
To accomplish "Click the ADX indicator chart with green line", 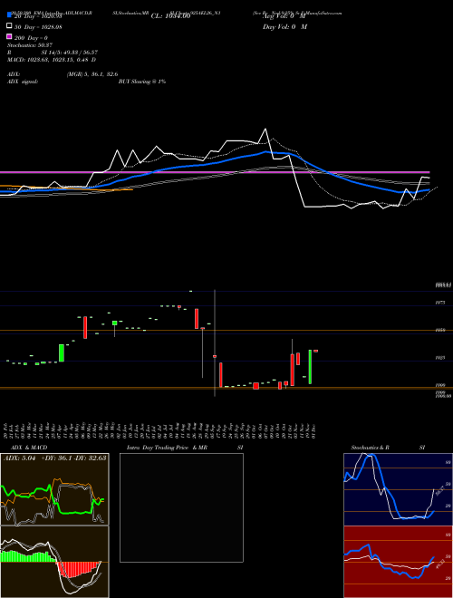I will pyautogui.click(x=54, y=489).
